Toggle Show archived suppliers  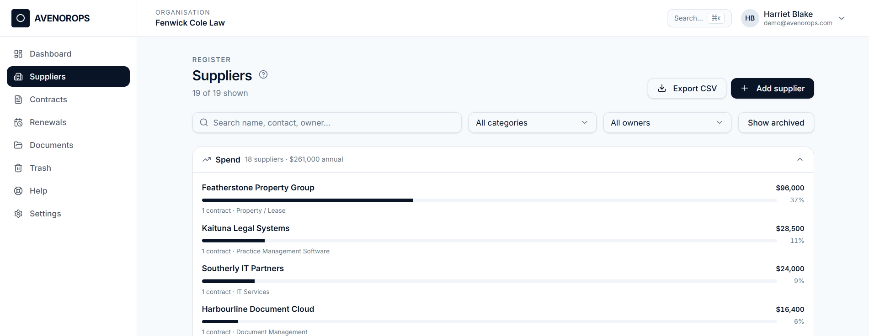click(776, 123)
